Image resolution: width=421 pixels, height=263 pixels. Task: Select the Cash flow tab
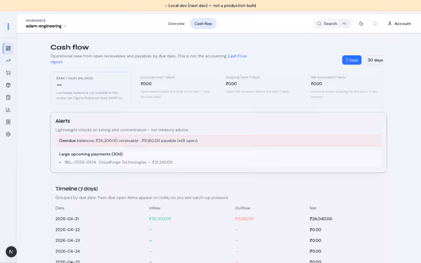203,24
